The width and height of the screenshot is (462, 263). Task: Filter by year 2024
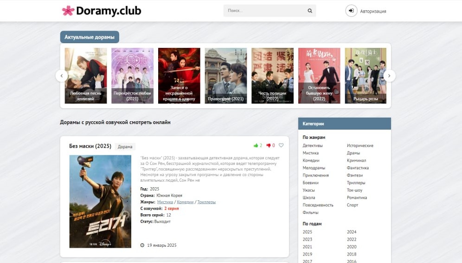coord(352,232)
